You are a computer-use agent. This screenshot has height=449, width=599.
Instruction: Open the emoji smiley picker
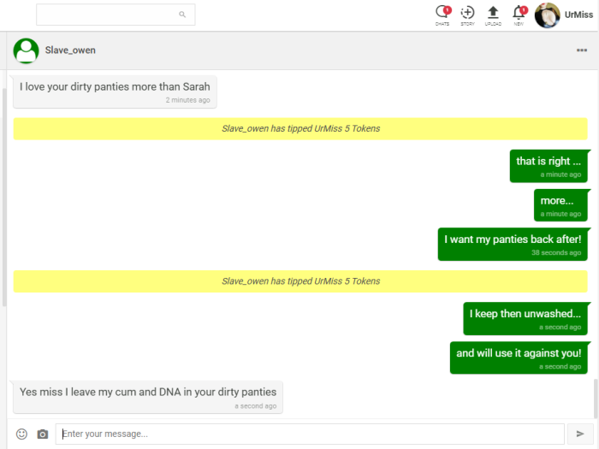click(x=22, y=434)
